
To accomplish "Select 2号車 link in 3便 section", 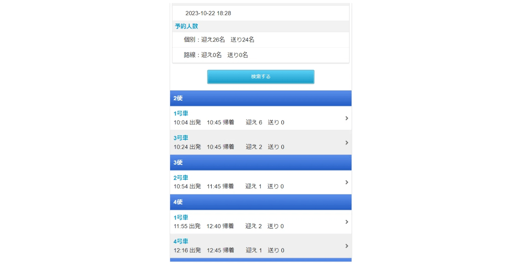I will (x=181, y=178).
